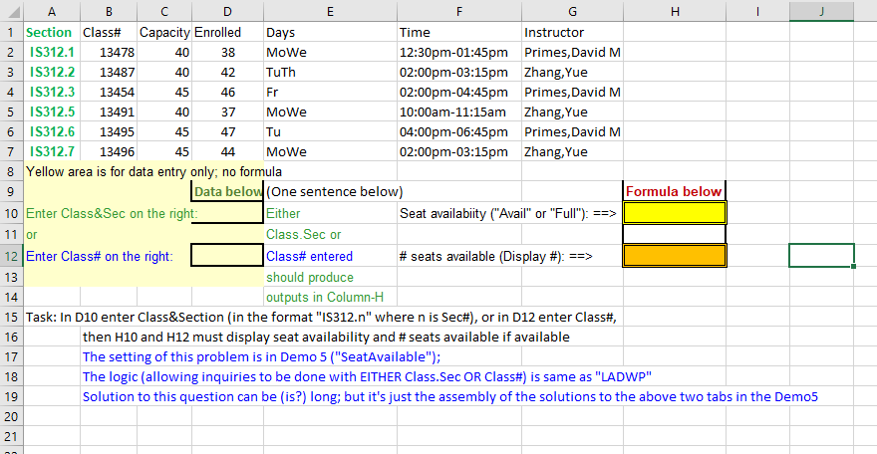Click class number 13496
The width and height of the screenshot is (877, 454).
(x=109, y=151)
